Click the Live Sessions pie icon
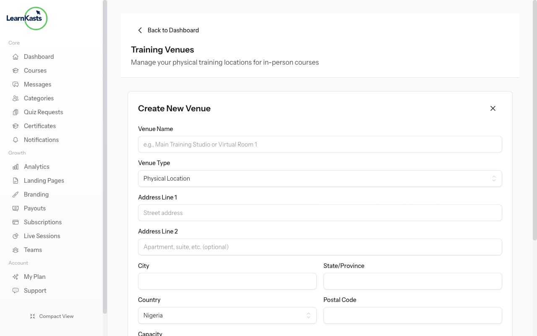 16,236
